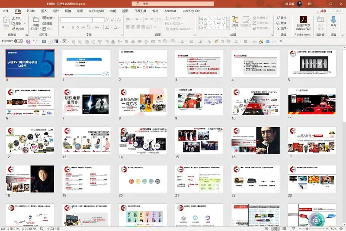The width and height of the screenshot is (346, 231).
Task: Click the accessibility check icon in status bar
Action: [42, 229]
